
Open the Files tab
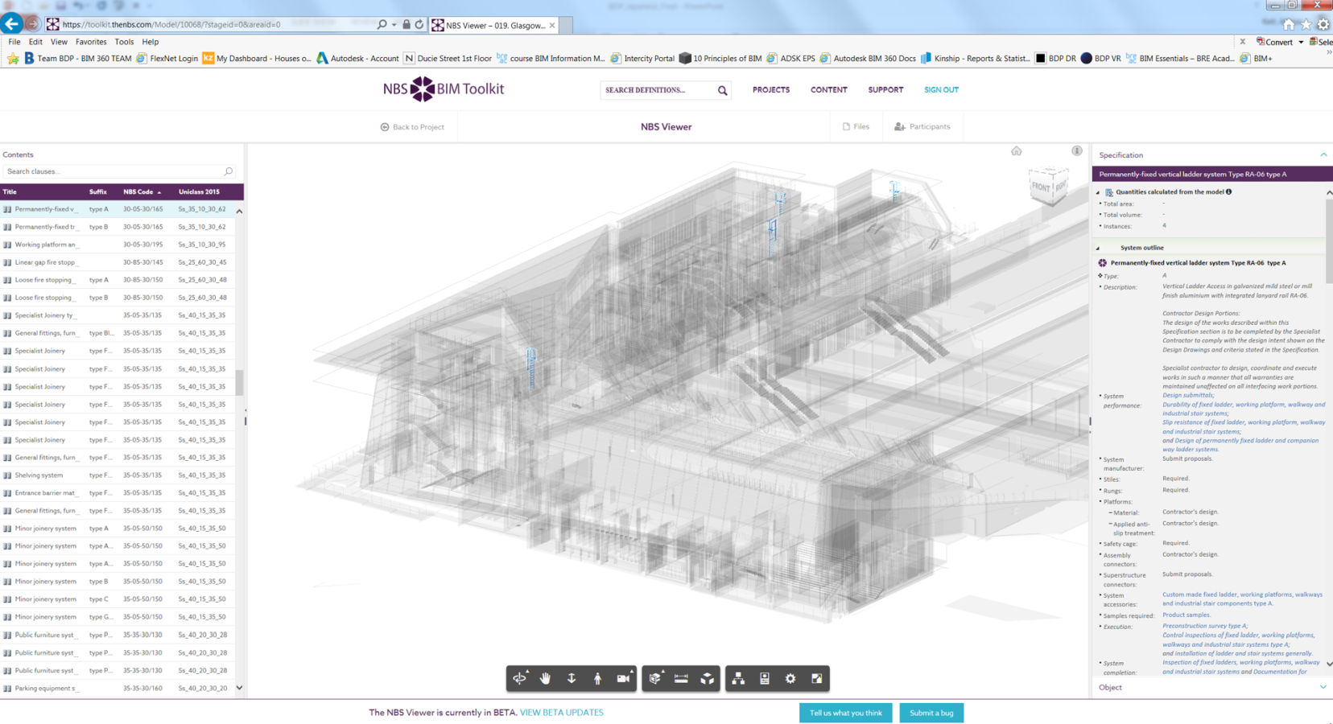856,126
